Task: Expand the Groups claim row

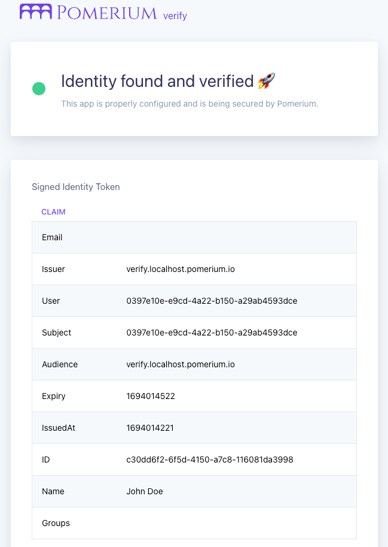Action: [56, 523]
